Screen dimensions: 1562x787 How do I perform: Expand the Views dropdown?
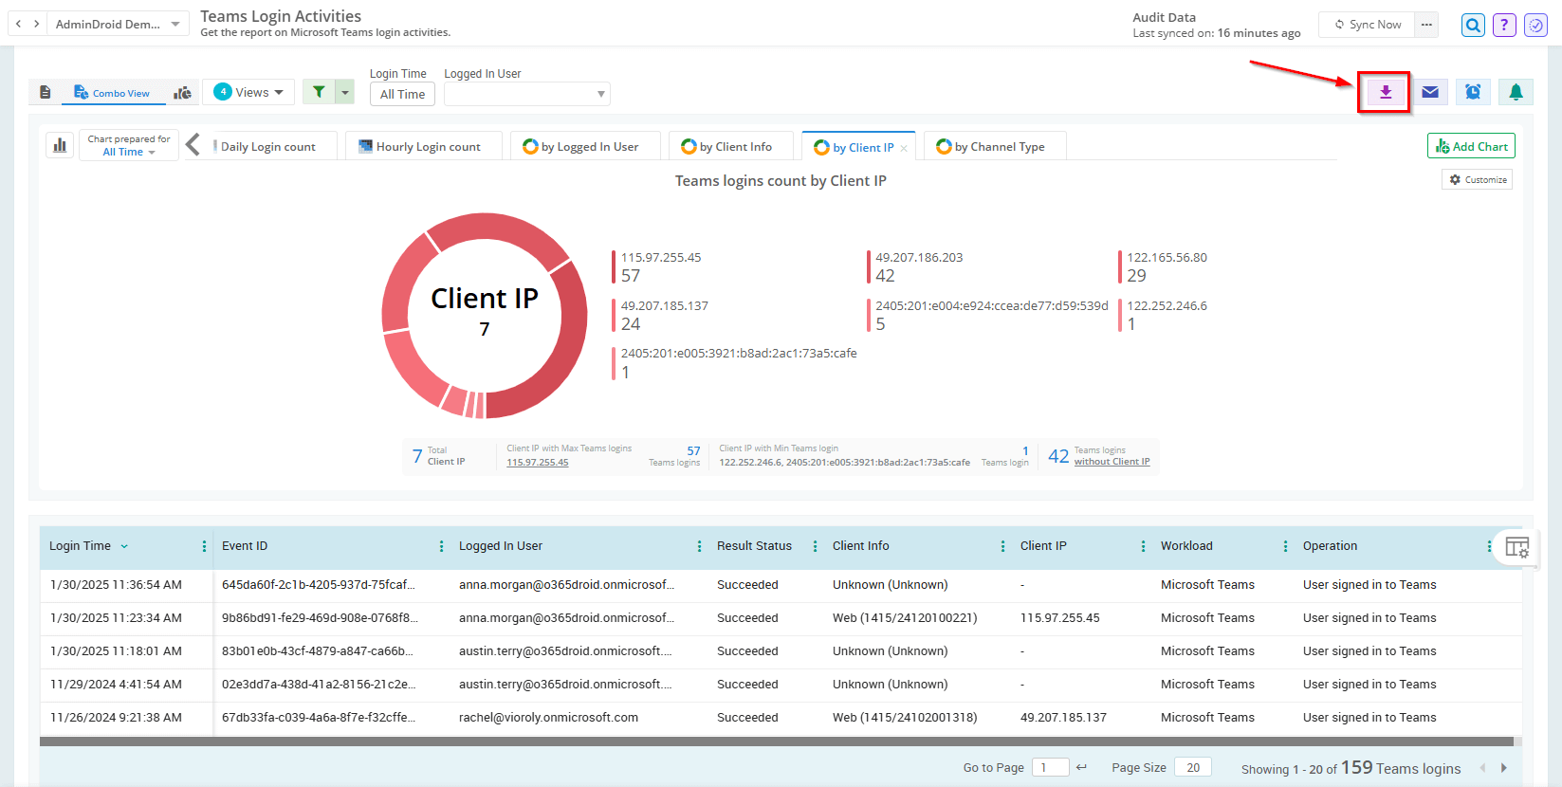(x=249, y=92)
